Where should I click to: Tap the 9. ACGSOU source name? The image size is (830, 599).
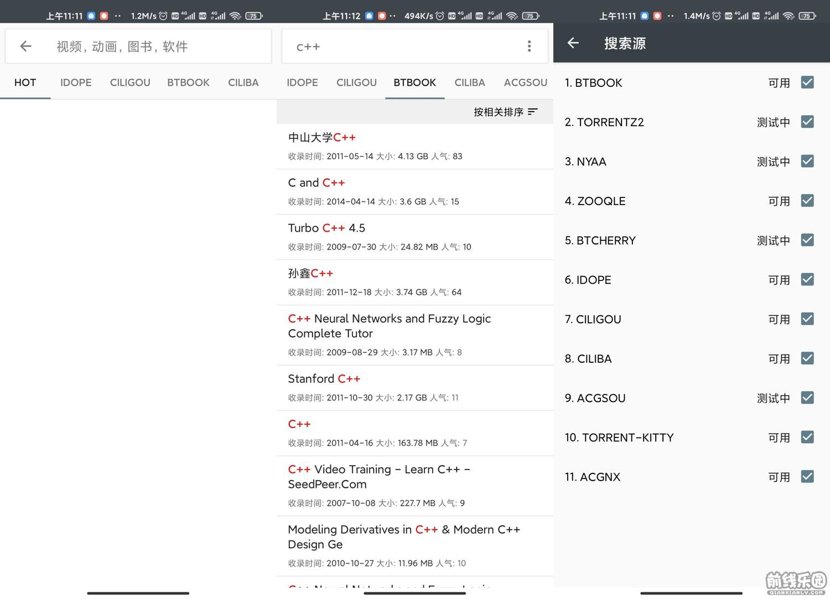click(x=595, y=398)
